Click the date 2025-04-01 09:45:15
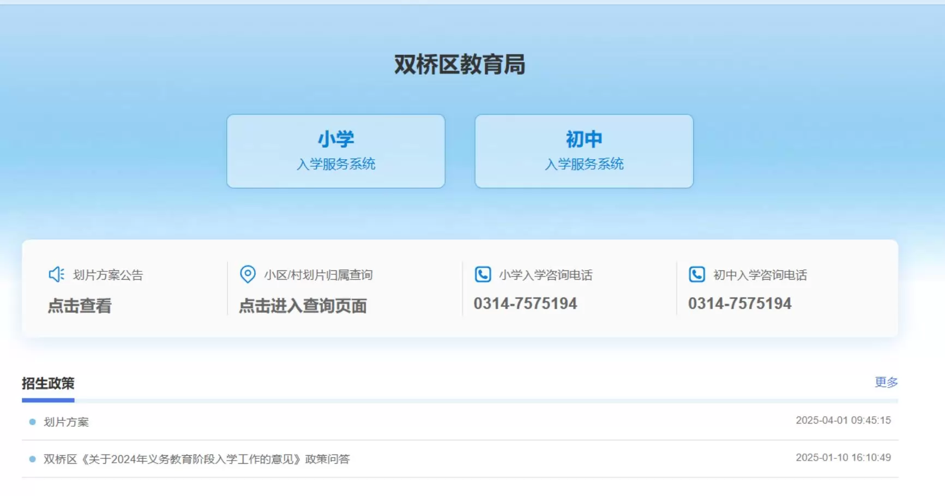The image size is (945, 496). (843, 420)
